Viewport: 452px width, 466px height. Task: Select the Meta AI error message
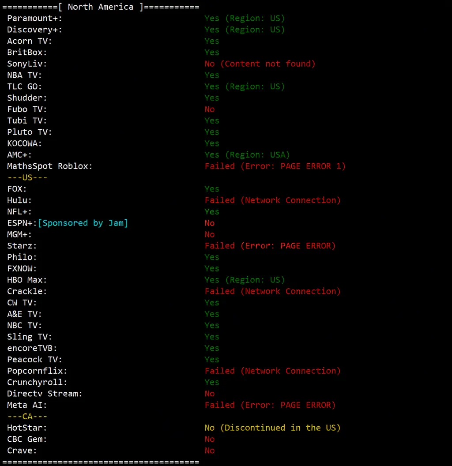[269, 405]
